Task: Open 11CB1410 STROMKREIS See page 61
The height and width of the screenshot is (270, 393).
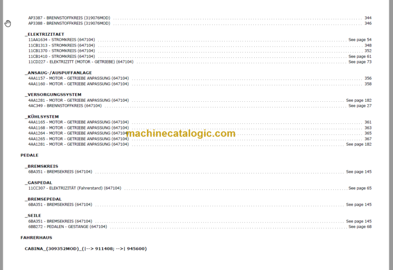Action: click(200, 56)
